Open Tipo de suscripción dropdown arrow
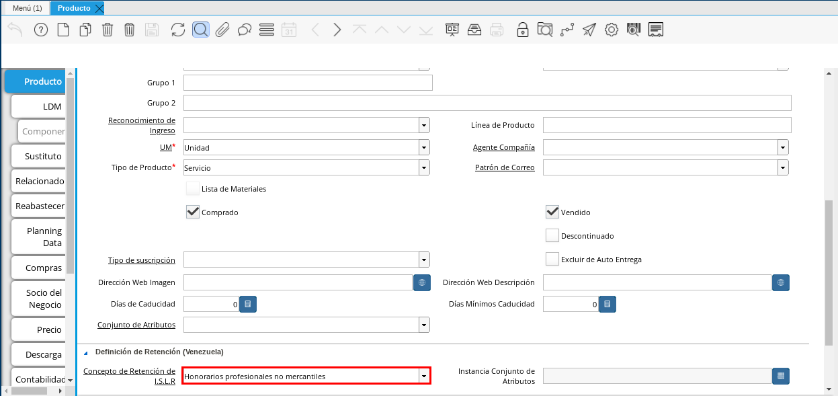838x396 pixels. click(x=424, y=260)
